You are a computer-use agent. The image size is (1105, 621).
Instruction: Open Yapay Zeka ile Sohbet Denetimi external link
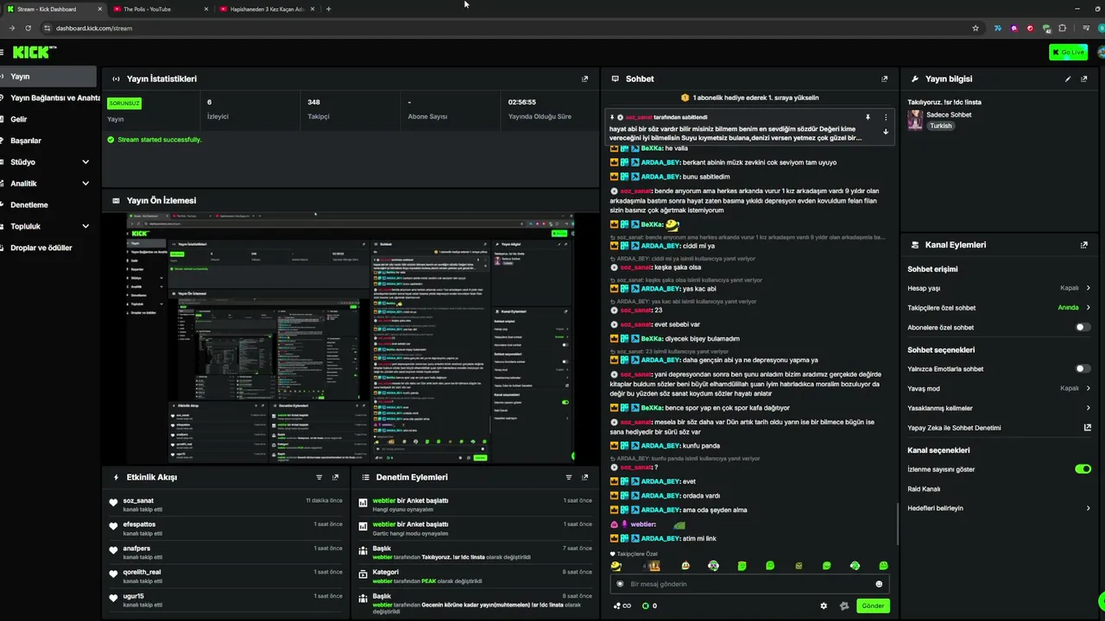1088,427
